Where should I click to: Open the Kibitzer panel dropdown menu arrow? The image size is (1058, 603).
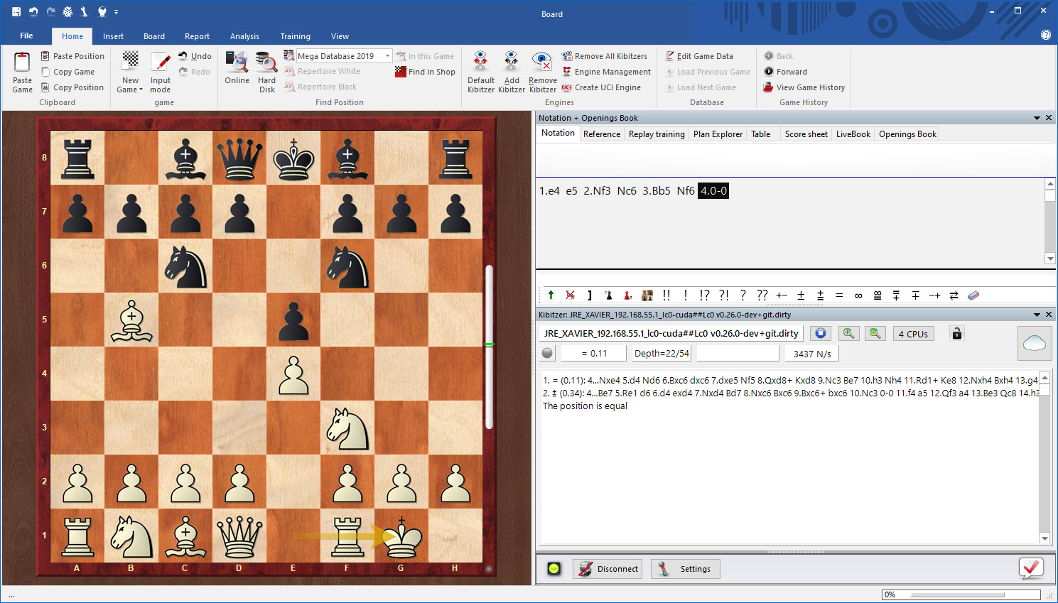1037,315
